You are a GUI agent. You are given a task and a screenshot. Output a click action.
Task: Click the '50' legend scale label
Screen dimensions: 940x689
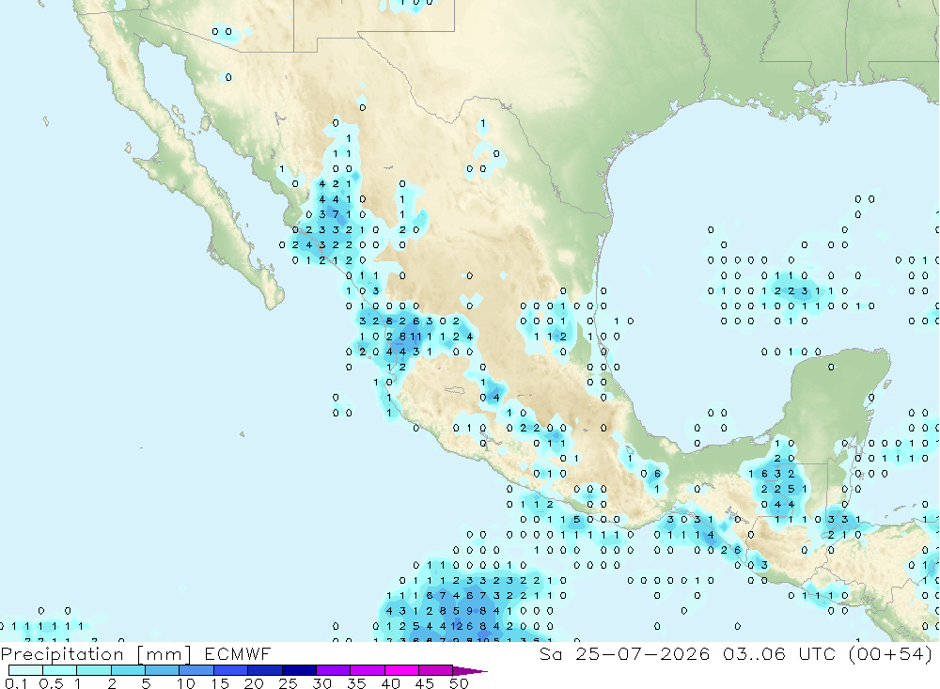click(x=459, y=683)
